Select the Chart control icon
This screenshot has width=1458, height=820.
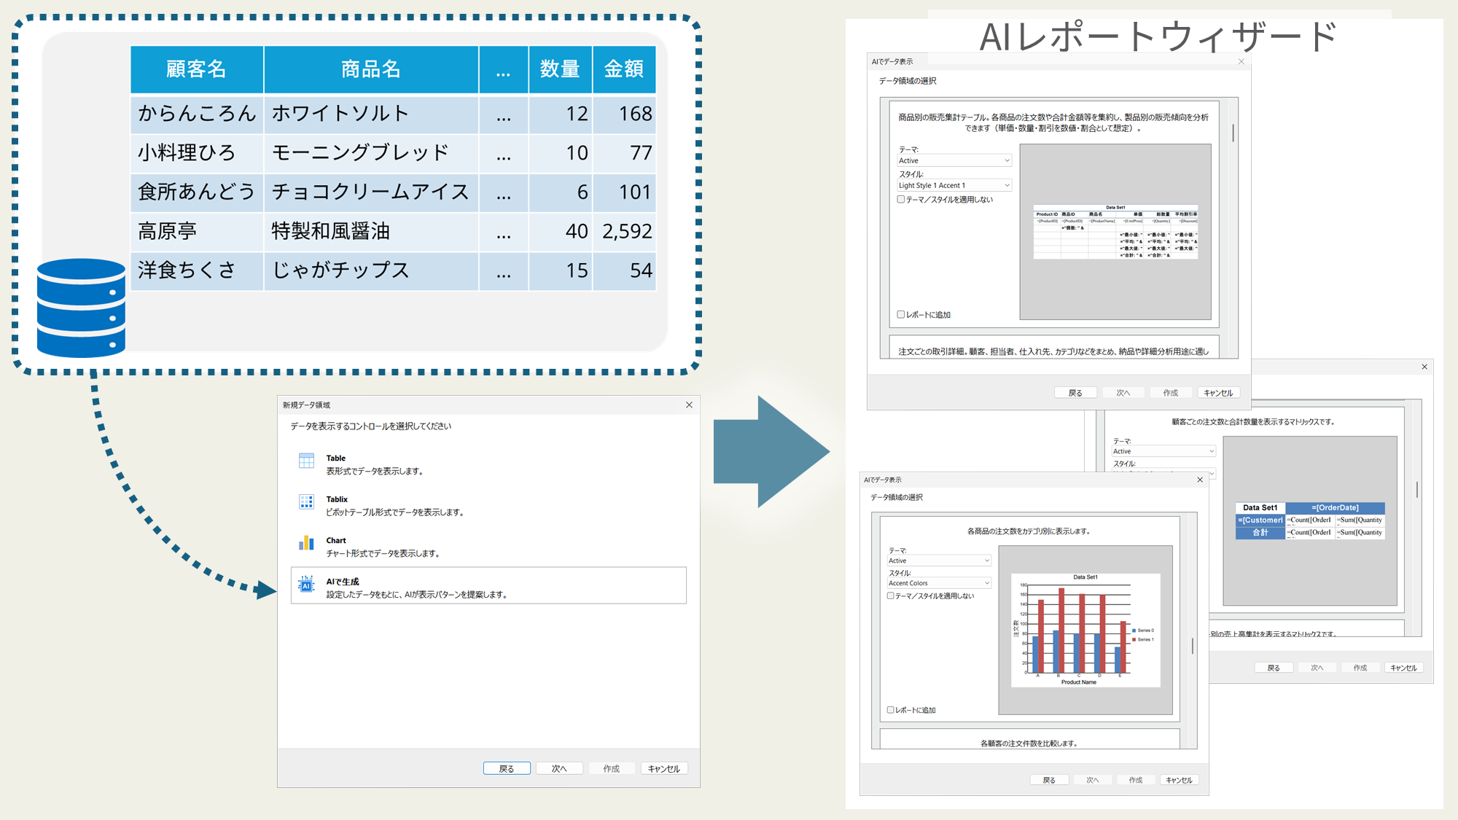pyautogui.click(x=306, y=543)
